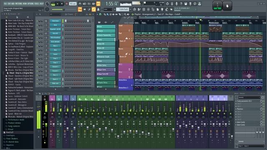The image size is (267, 150).
Task: Click the speech bubble icon in toolbar
Action: (x=195, y=4)
